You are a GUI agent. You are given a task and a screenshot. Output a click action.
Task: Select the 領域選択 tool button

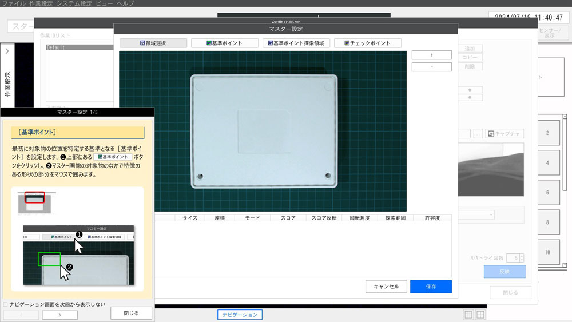click(153, 43)
